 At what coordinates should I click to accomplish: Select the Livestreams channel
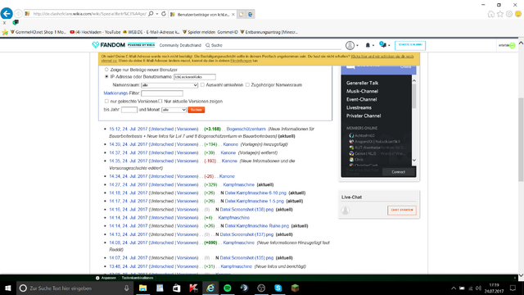359,107
